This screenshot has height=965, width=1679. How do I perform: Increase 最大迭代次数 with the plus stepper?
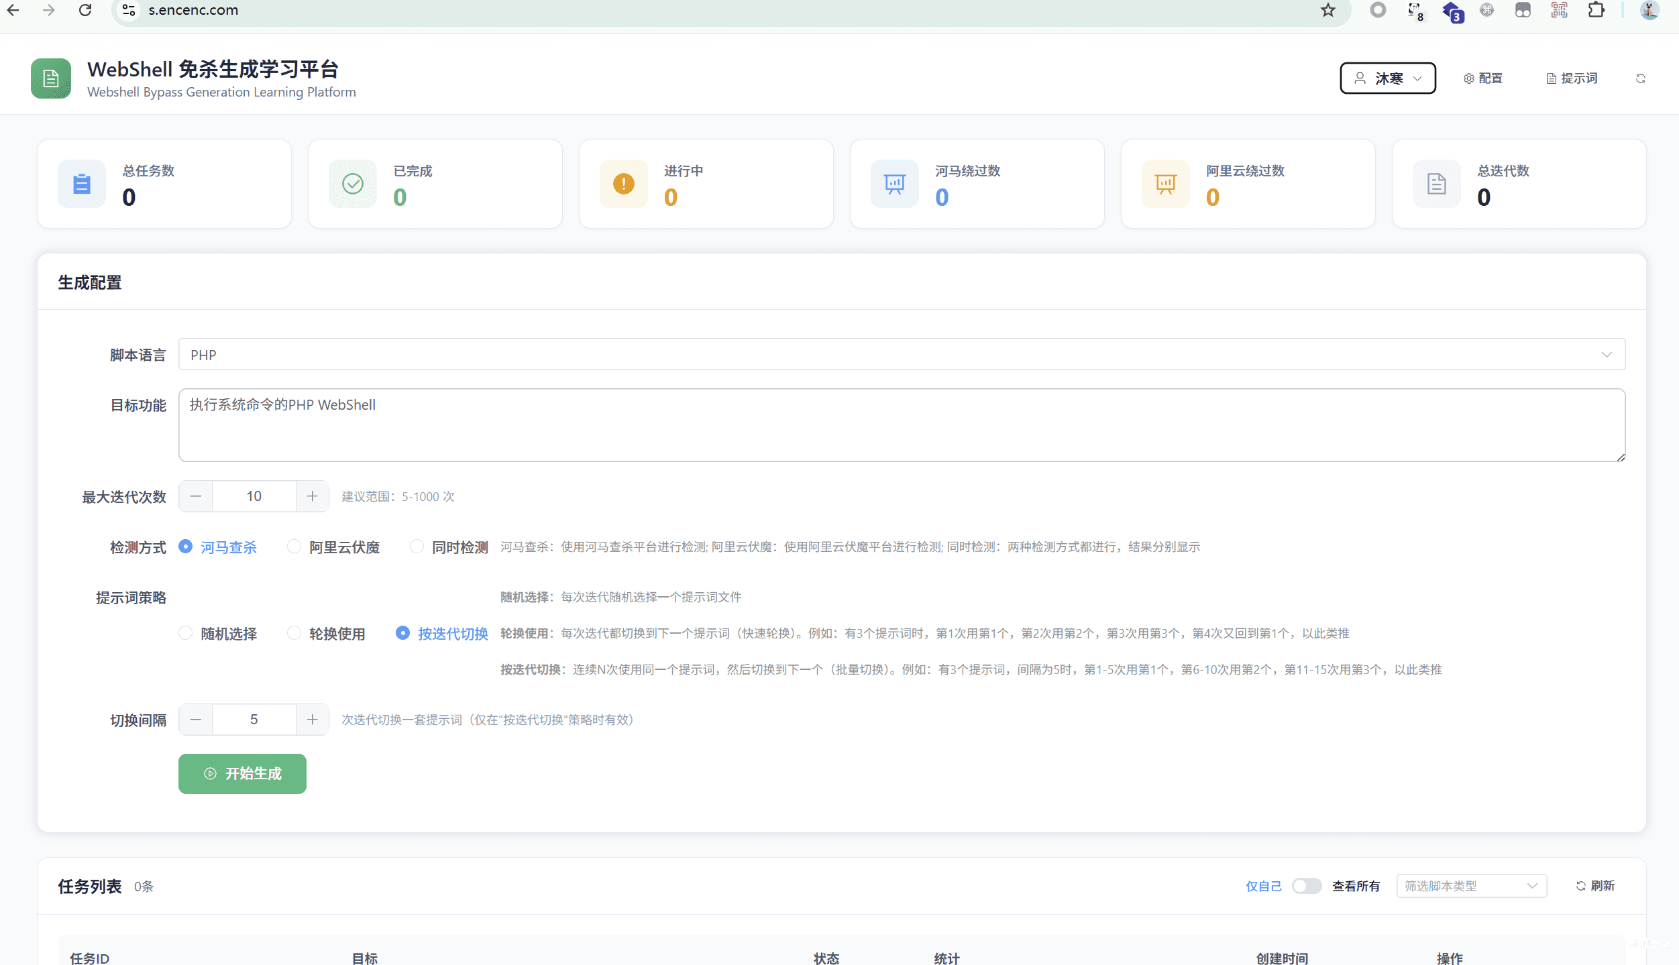(311, 496)
